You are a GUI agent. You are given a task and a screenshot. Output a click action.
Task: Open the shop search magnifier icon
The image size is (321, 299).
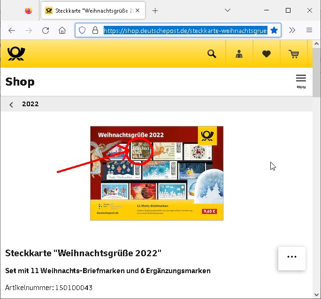click(212, 54)
